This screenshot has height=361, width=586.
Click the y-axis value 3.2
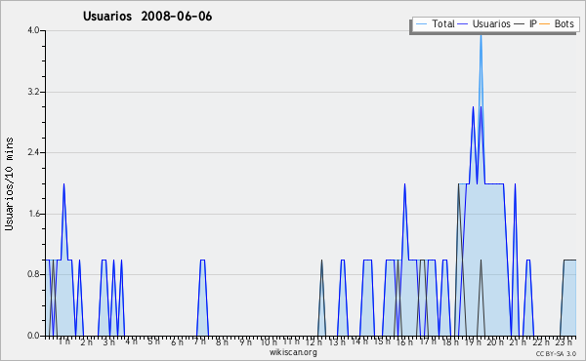point(33,92)
